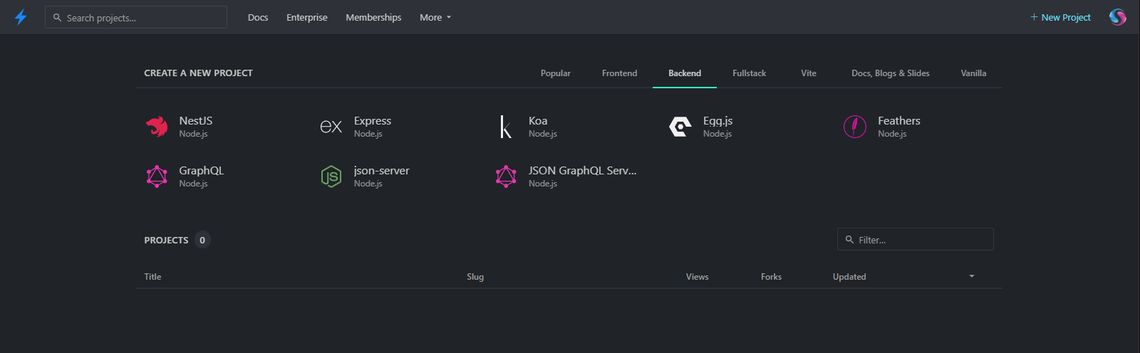
Task: Focus the Filter projects input field
Action: pos(916,239)
